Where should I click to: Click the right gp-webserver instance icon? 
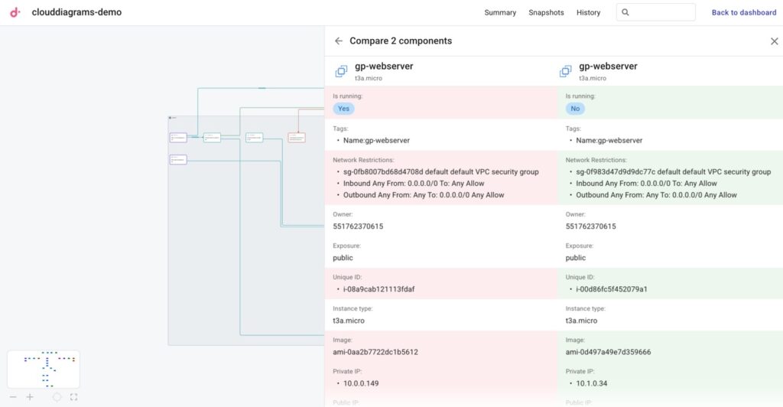[565, 71]
